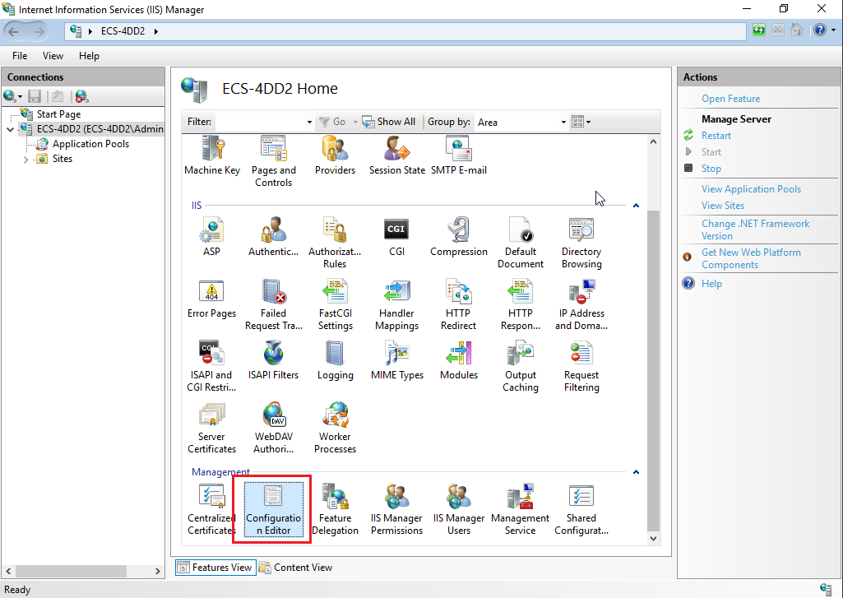
Task: Expand the Sites tree node
Action: point(25,160)
